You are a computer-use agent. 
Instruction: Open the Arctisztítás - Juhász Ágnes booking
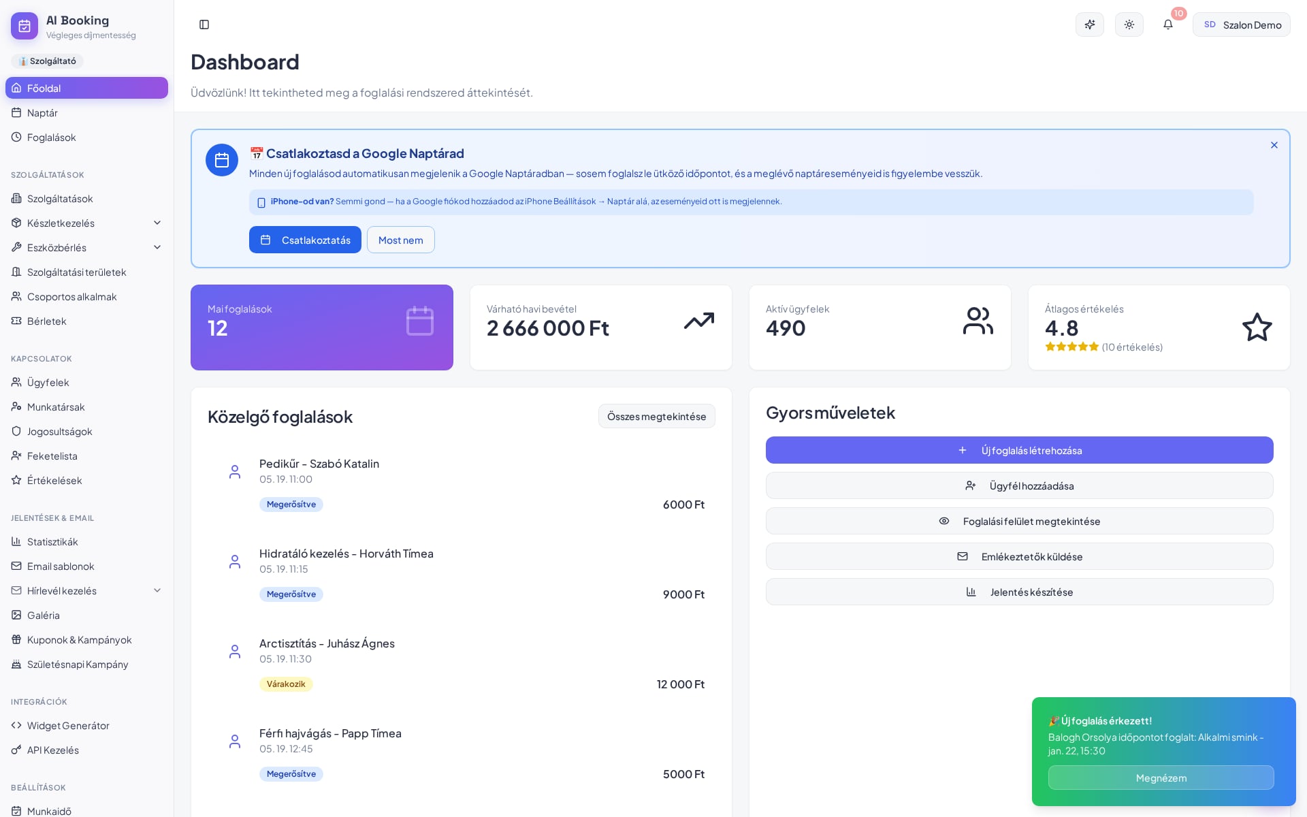[462, 664]
